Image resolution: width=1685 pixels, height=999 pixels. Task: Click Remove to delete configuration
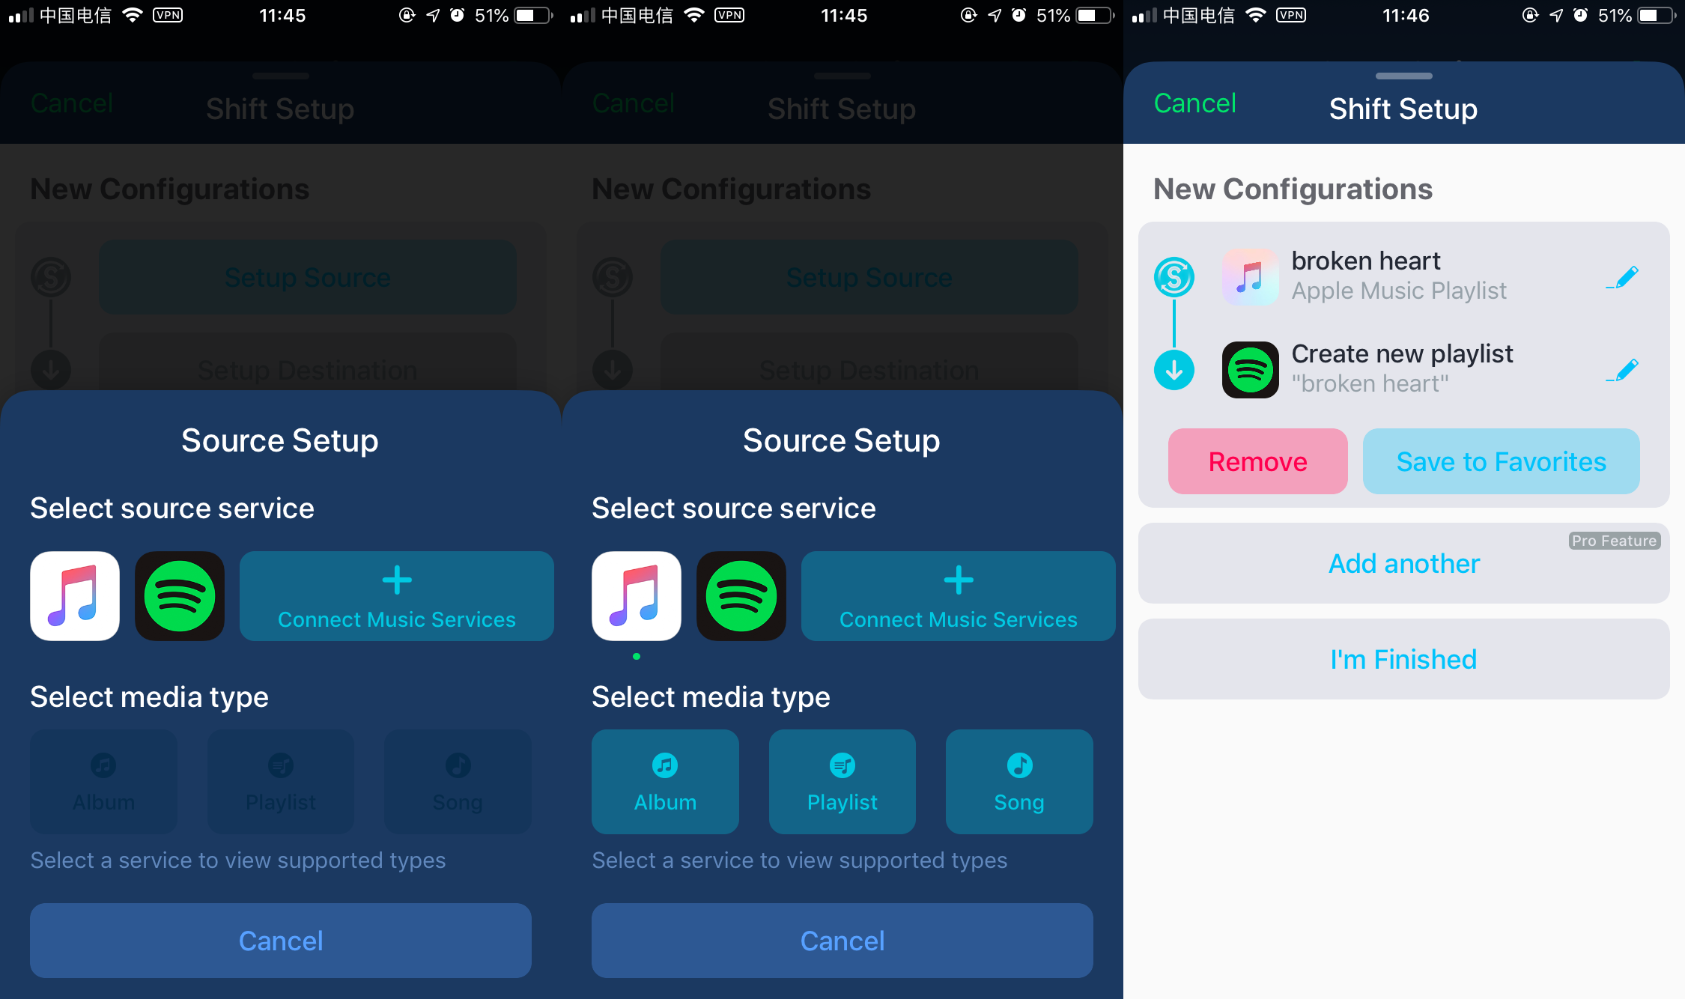(x=1258, y=461)
